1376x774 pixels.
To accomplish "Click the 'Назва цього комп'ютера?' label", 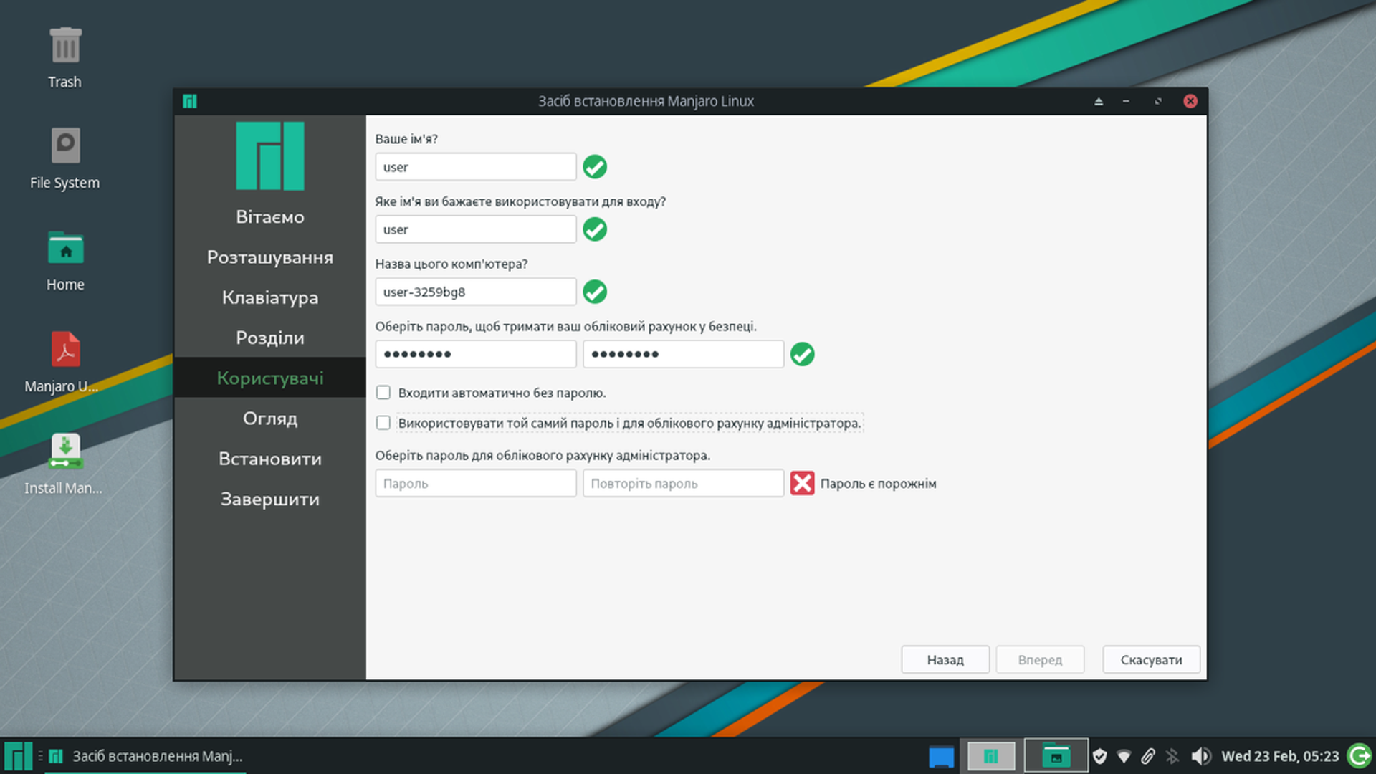I will [x=451, y=264].
